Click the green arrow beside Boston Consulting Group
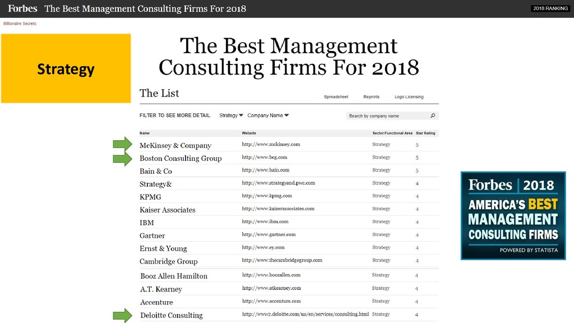This screenshot has width=574, height=323. pos(123,159)
